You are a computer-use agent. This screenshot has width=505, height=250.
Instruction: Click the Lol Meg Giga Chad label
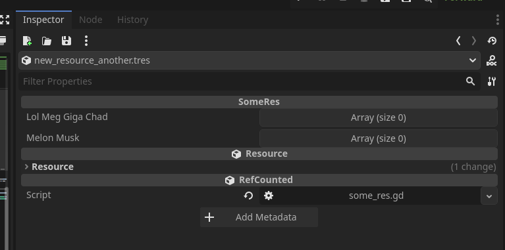[67, 117]
